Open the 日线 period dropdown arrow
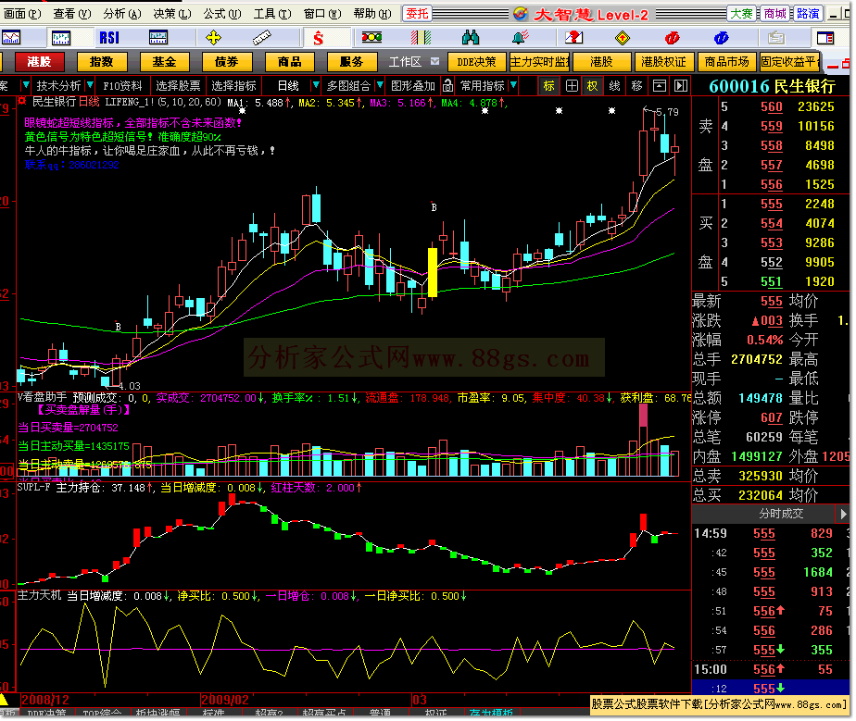856x721 pixels. tap(315, 85)
